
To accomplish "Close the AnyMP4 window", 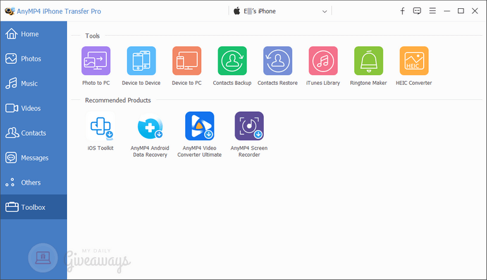I will tap(475, 11).
